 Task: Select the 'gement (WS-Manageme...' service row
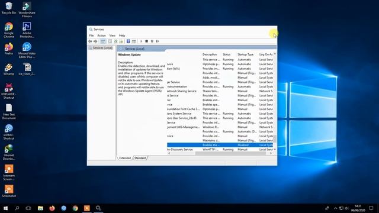220,127
